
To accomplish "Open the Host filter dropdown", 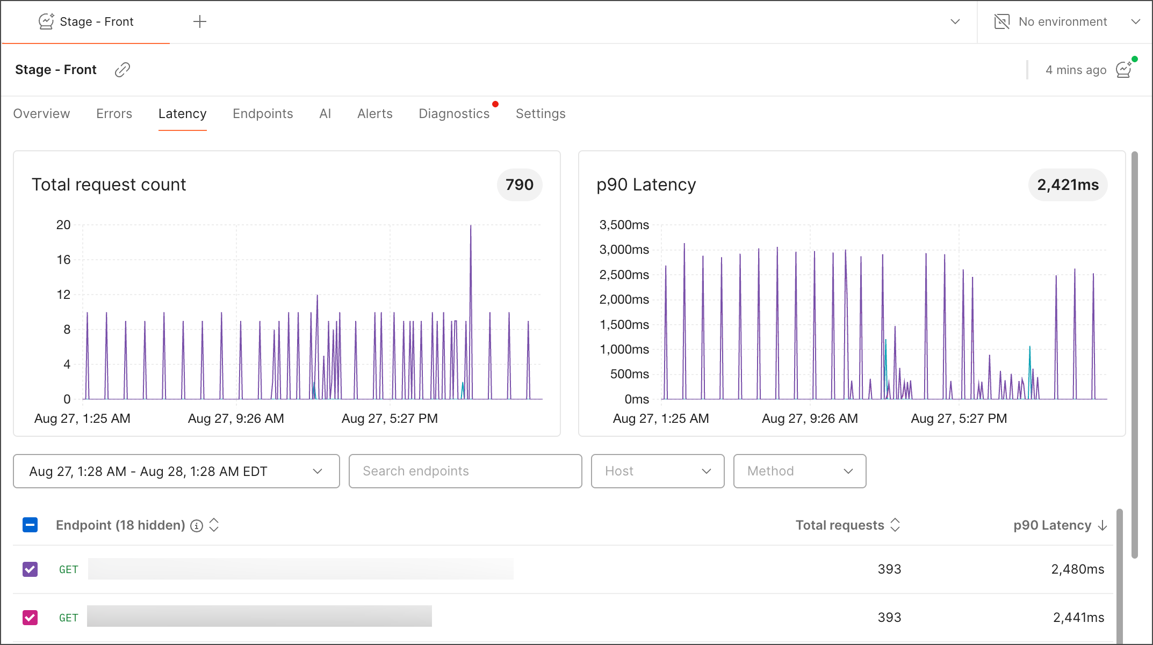I will 658,471.
